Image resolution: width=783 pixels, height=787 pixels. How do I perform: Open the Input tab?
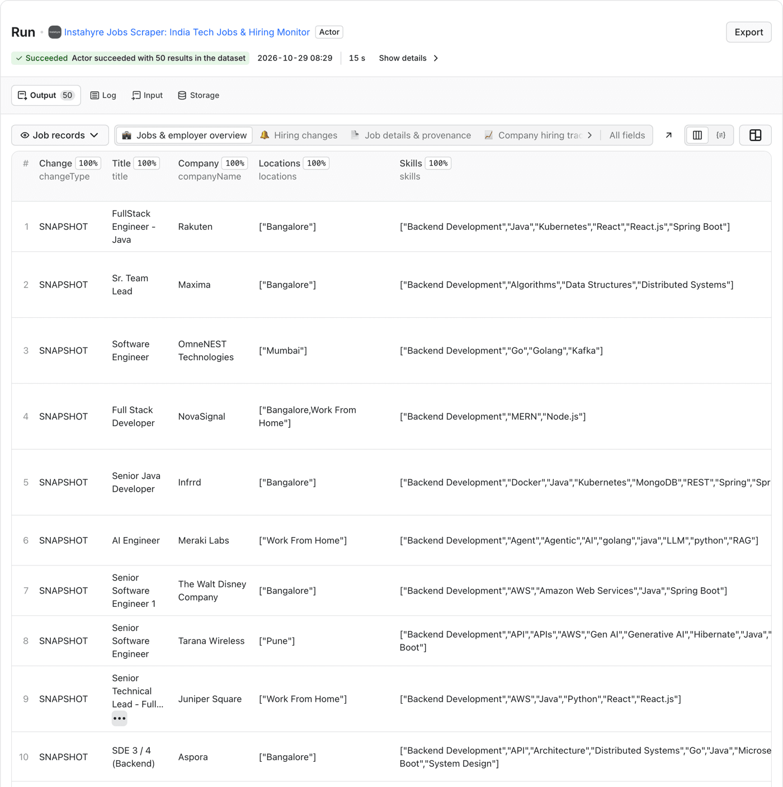147,95
